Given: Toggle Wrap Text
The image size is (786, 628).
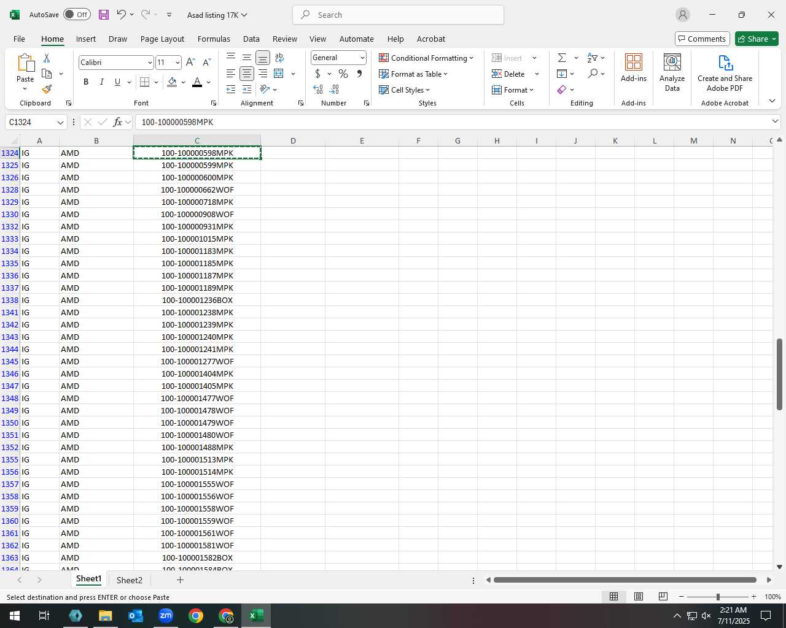Looking at the screenshot, I should tap(279, 58).
